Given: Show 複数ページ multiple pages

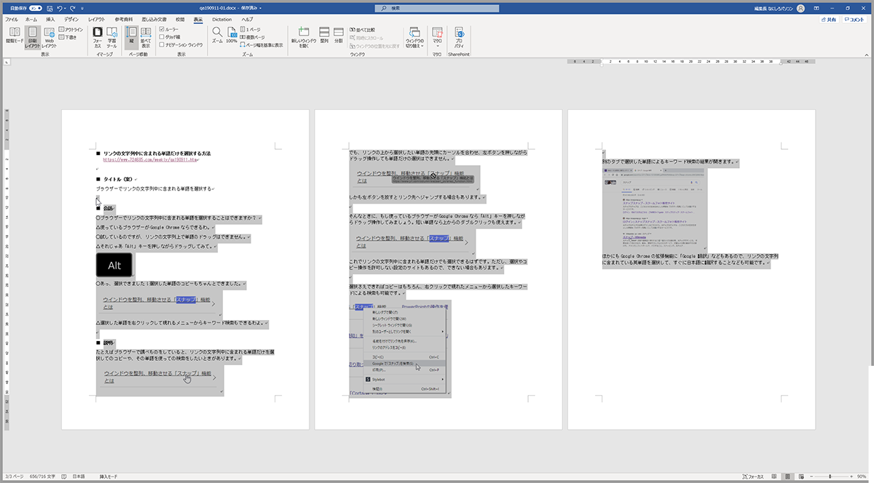Looking at the screenshot, I should [253, 36].
